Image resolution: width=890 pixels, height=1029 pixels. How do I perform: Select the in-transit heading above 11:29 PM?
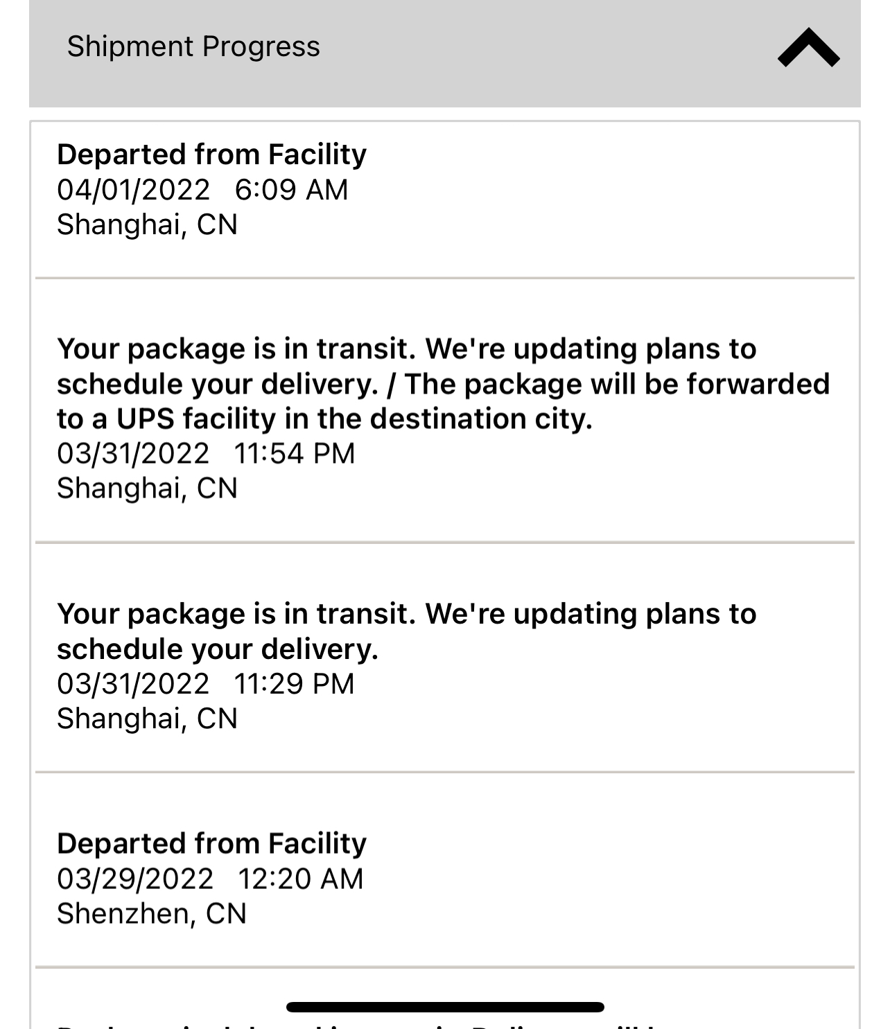[406, 614]
